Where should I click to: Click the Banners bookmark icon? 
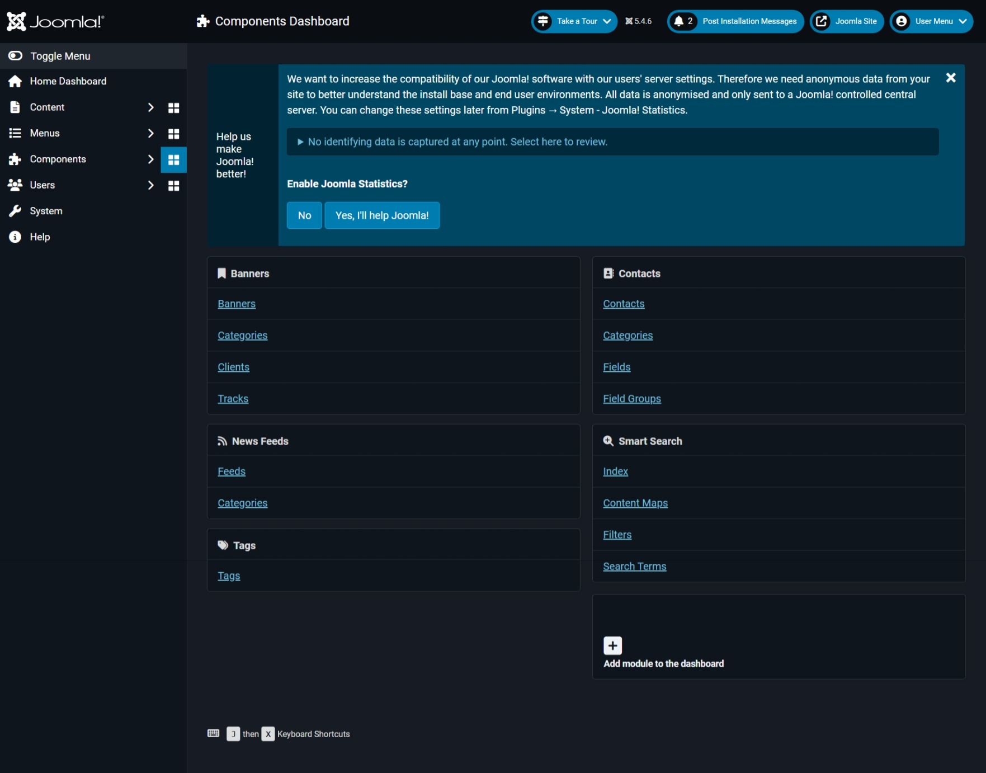(221, 274)
